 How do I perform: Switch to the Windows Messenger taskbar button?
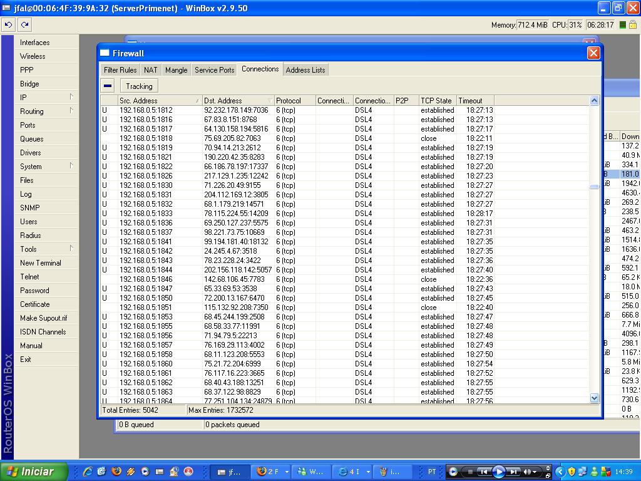coord(310,472)
